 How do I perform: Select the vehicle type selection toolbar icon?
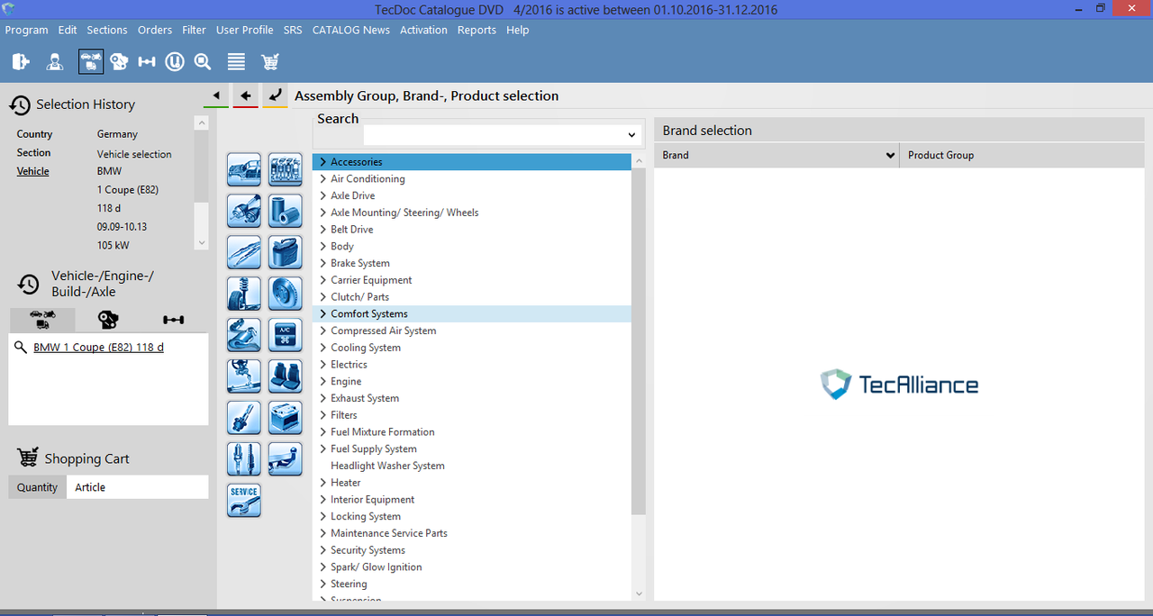(91, 61)
